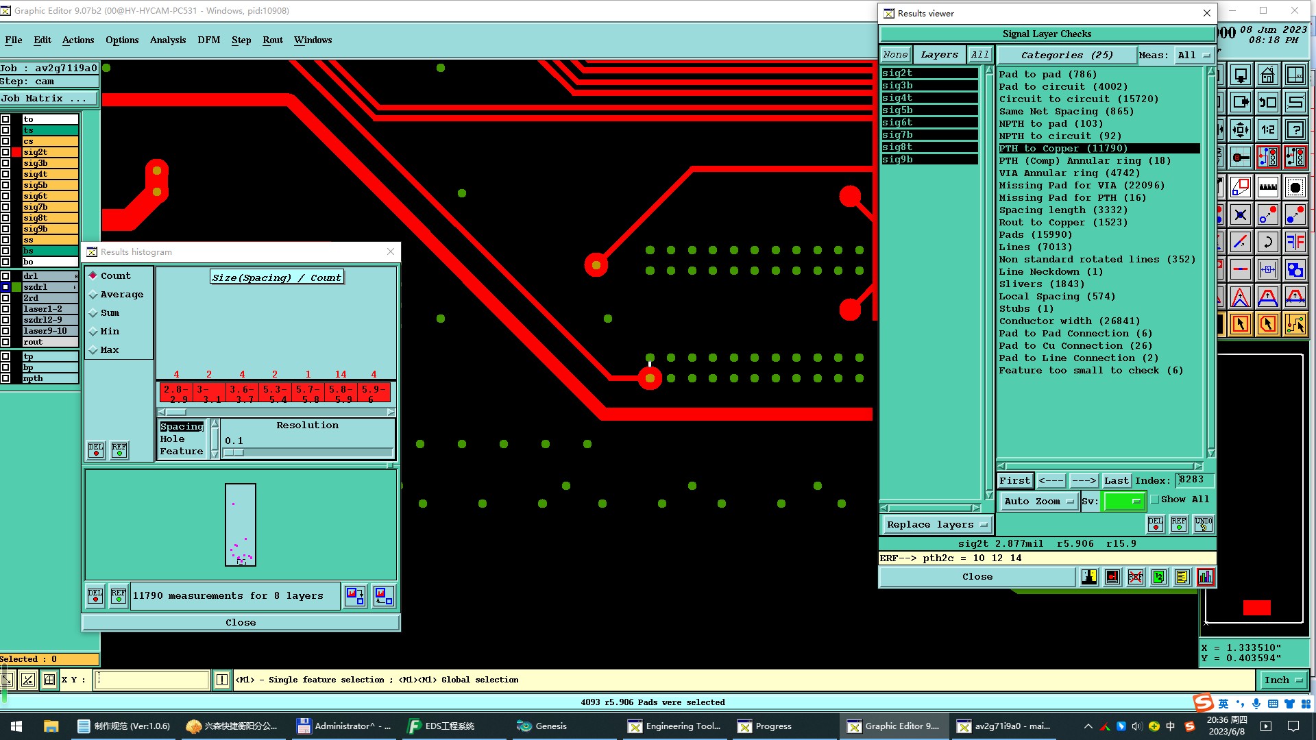Click the UNDO icon in Results viewer
Image resolution: width=1316 pixels, height=740 pixels.
pyautogui.click(x=1203, y=524)
